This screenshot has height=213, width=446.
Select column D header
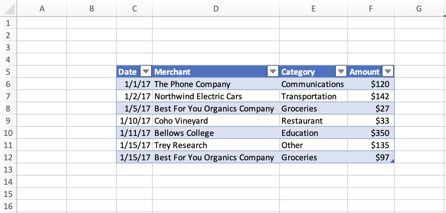click(x=216, y=9)
